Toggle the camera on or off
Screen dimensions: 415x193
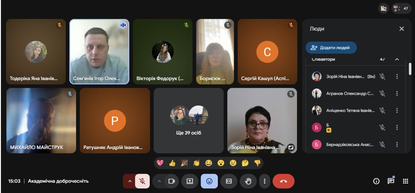(171, 181)
